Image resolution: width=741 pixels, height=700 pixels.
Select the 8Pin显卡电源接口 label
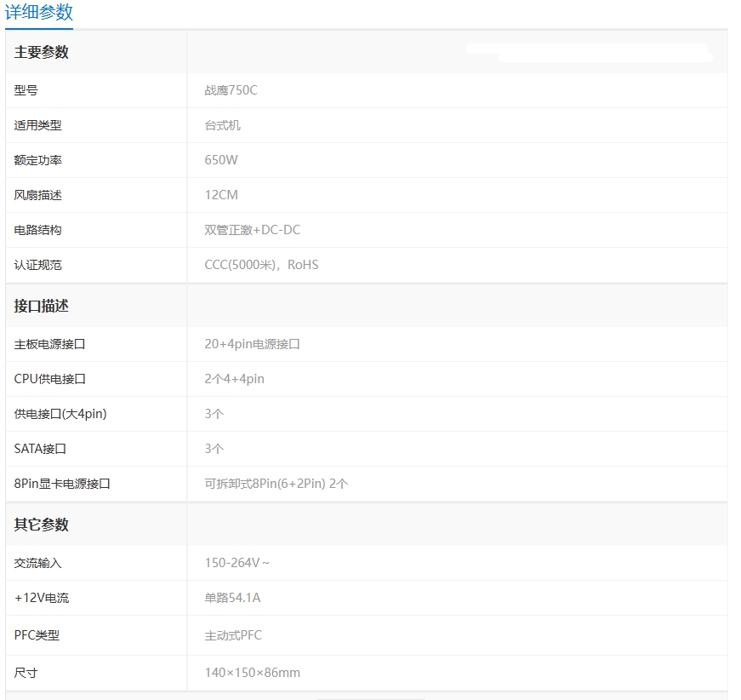(x=62, y=484)
